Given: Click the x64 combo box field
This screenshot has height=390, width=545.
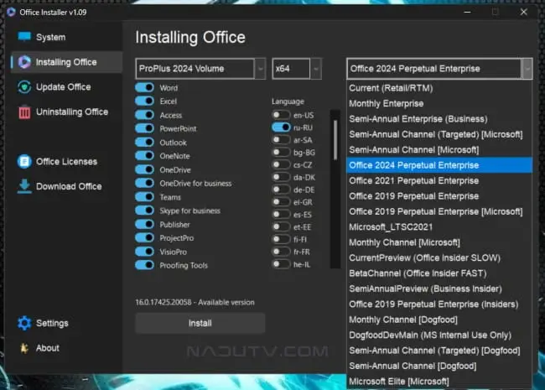Looking at the screenshot, I should click(x=297, y=69).
